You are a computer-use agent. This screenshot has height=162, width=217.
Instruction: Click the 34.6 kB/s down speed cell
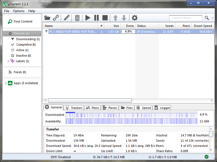(205, 32)
